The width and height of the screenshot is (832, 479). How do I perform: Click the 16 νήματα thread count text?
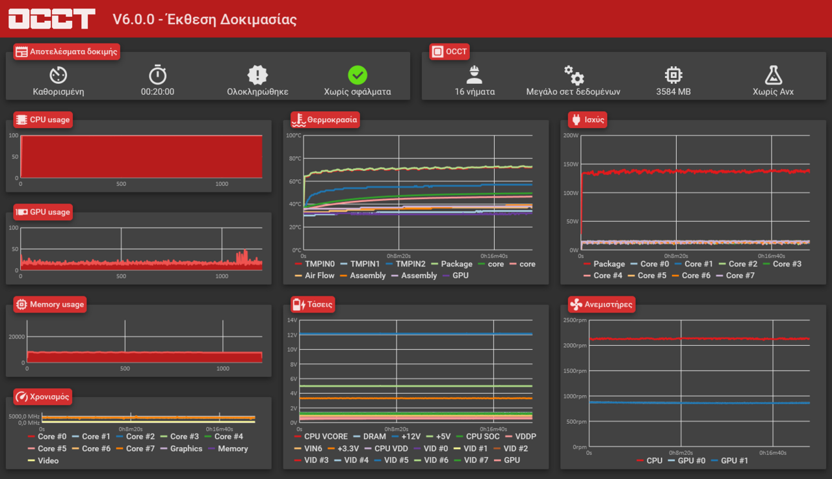474,92
